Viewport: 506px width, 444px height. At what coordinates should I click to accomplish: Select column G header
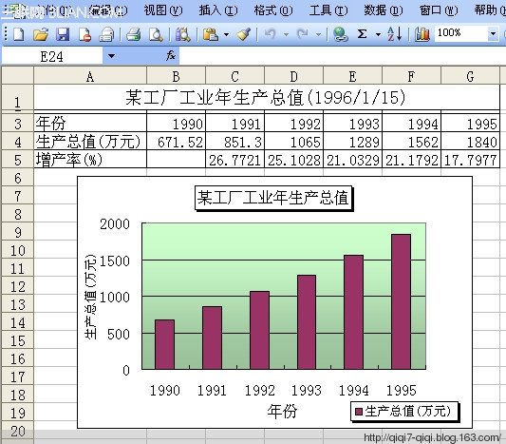pos(470,76)
